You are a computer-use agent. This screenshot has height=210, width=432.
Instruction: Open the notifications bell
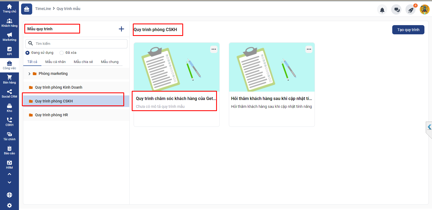(382, 10)
